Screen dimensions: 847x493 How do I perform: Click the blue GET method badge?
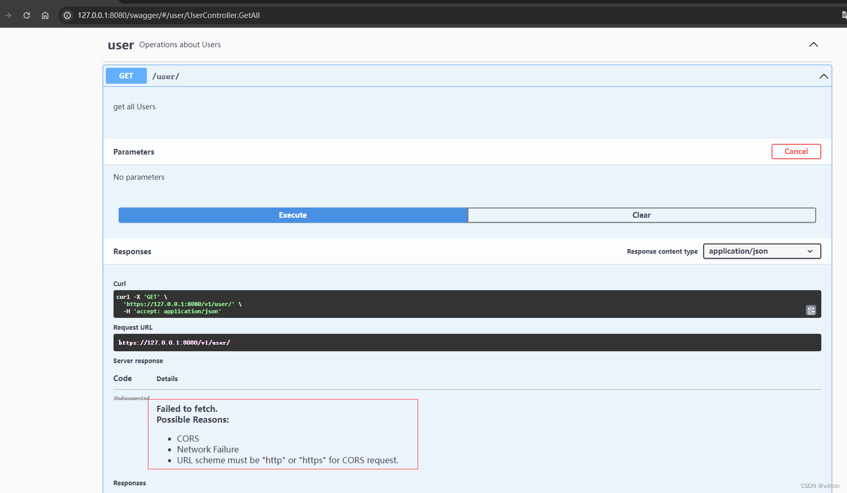click(126, 76)
